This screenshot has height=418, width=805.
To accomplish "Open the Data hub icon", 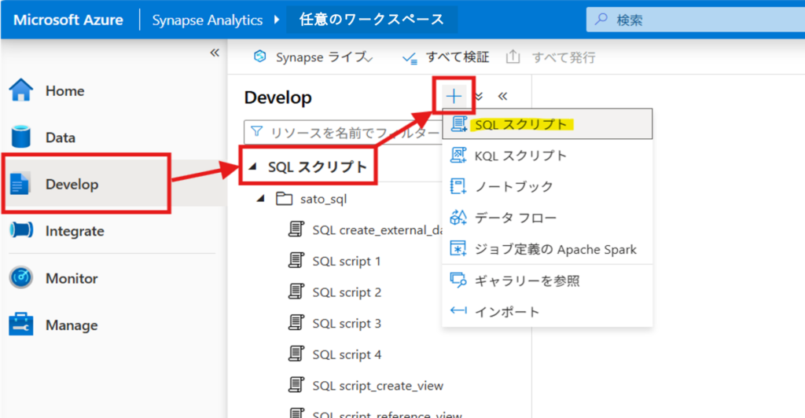I will pos(21,137).
